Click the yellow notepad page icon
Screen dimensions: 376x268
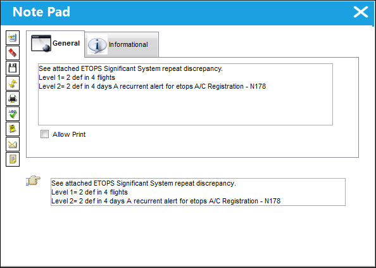click(13, 159)
